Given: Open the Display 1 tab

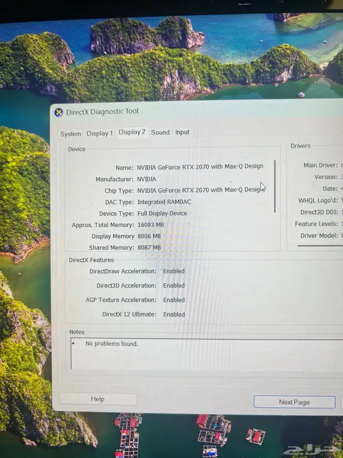Looking at the screenshot, I should [100, 134].
